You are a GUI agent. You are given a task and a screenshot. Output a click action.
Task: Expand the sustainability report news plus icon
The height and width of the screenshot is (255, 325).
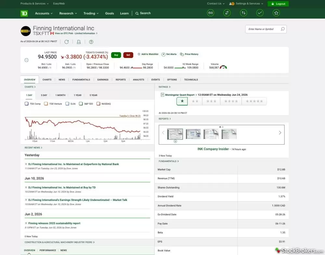[26, 223]
